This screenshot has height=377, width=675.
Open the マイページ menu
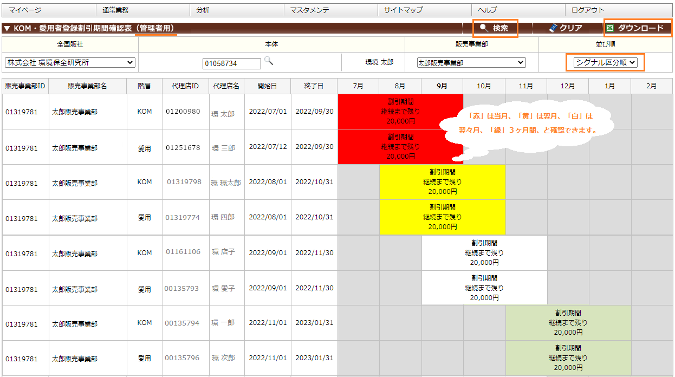click(x=25, y=10)
